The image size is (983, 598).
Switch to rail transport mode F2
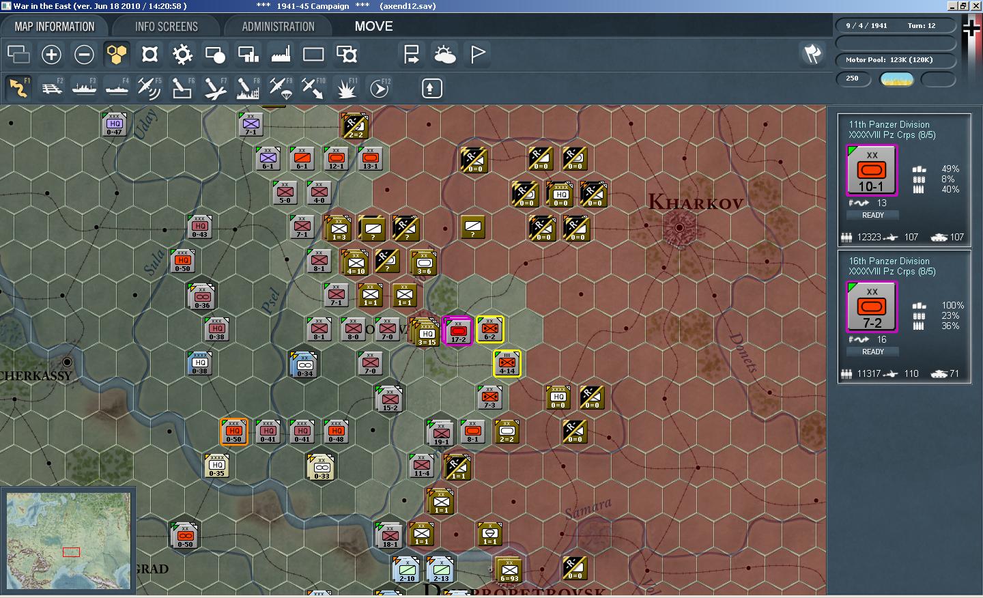tap(52, 87)
